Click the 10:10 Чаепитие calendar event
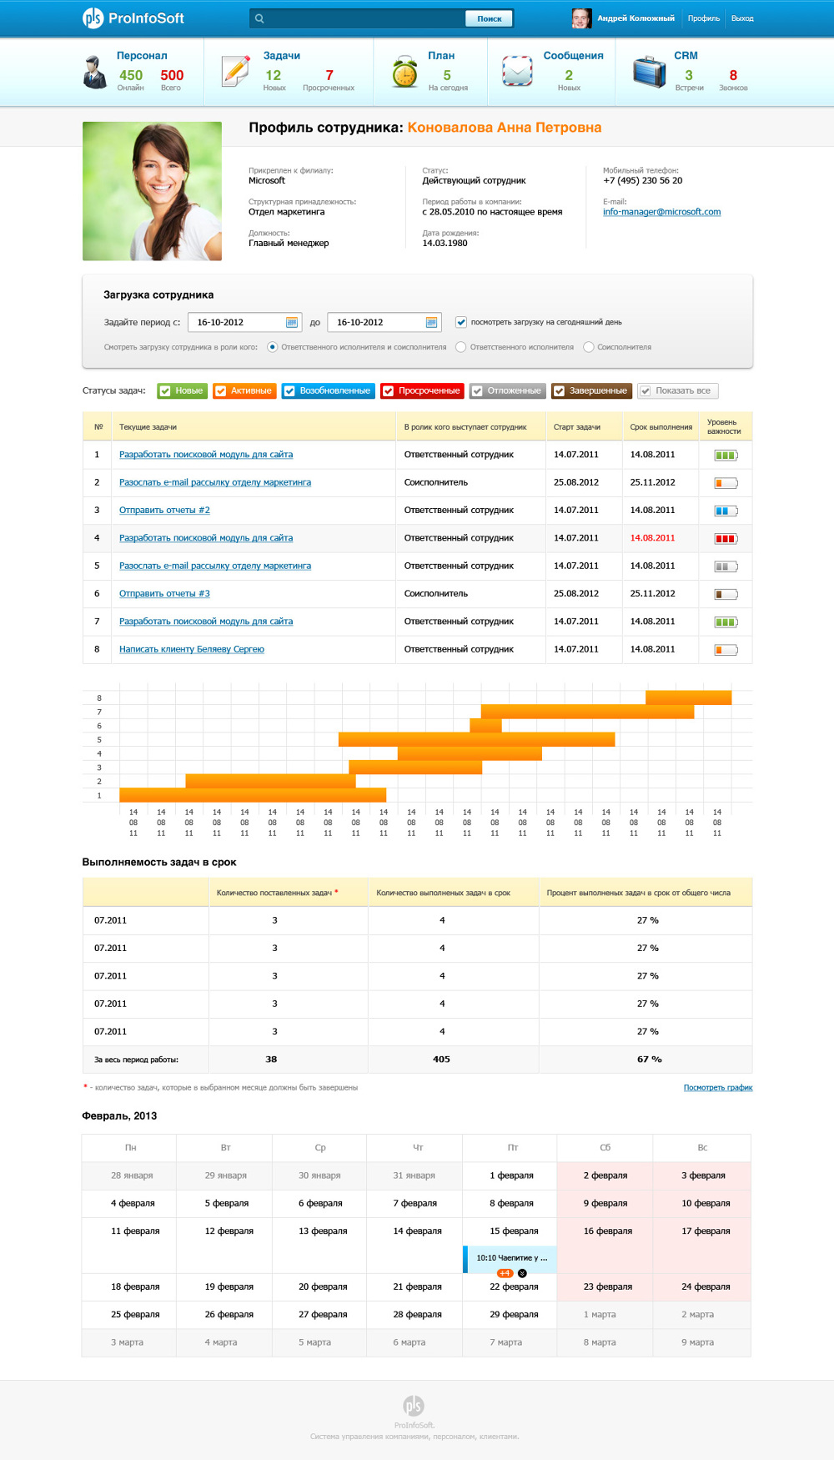This screenshot has width=834, height=1460. click(510, 1257)
